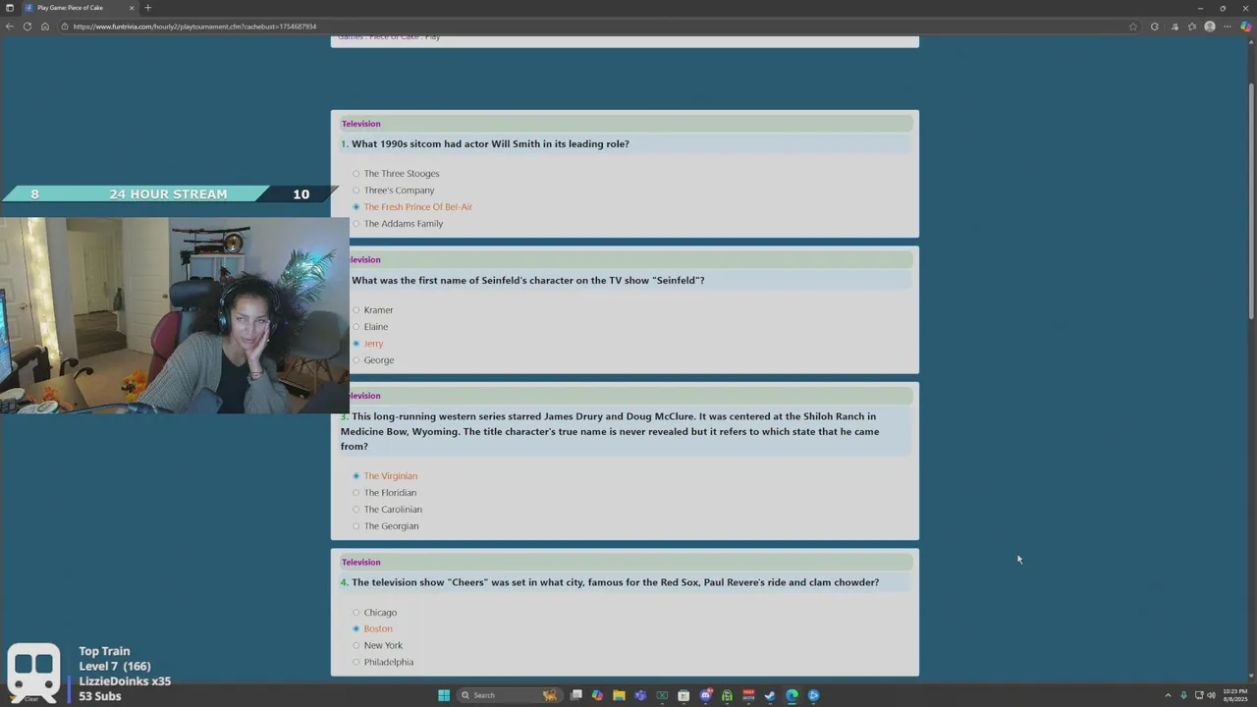Open Microsoft Teams on the taskbar
The height and width of the screenshot is (707, 1257).
[x=640, y=695]
